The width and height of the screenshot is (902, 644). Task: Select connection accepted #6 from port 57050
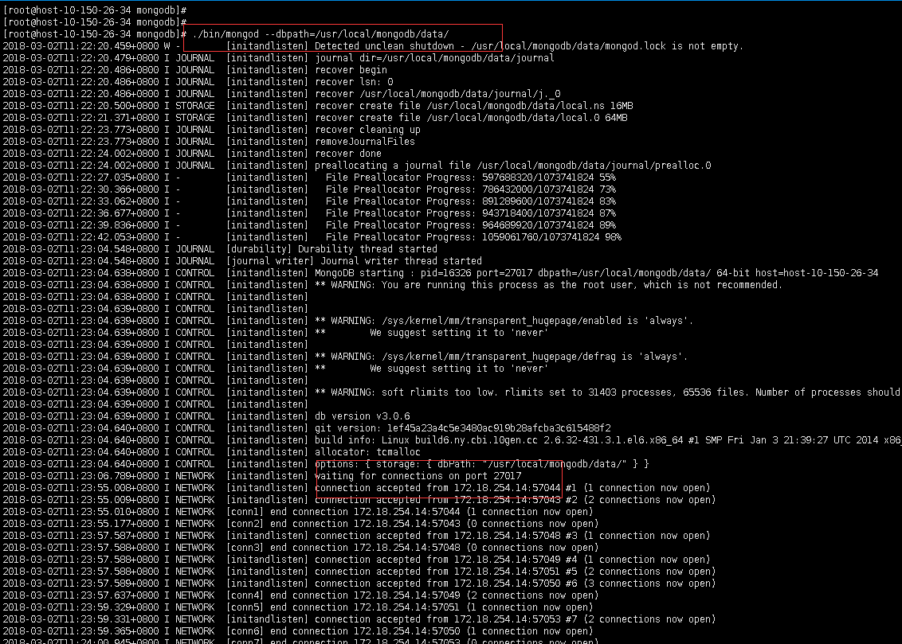coord(359,584)
